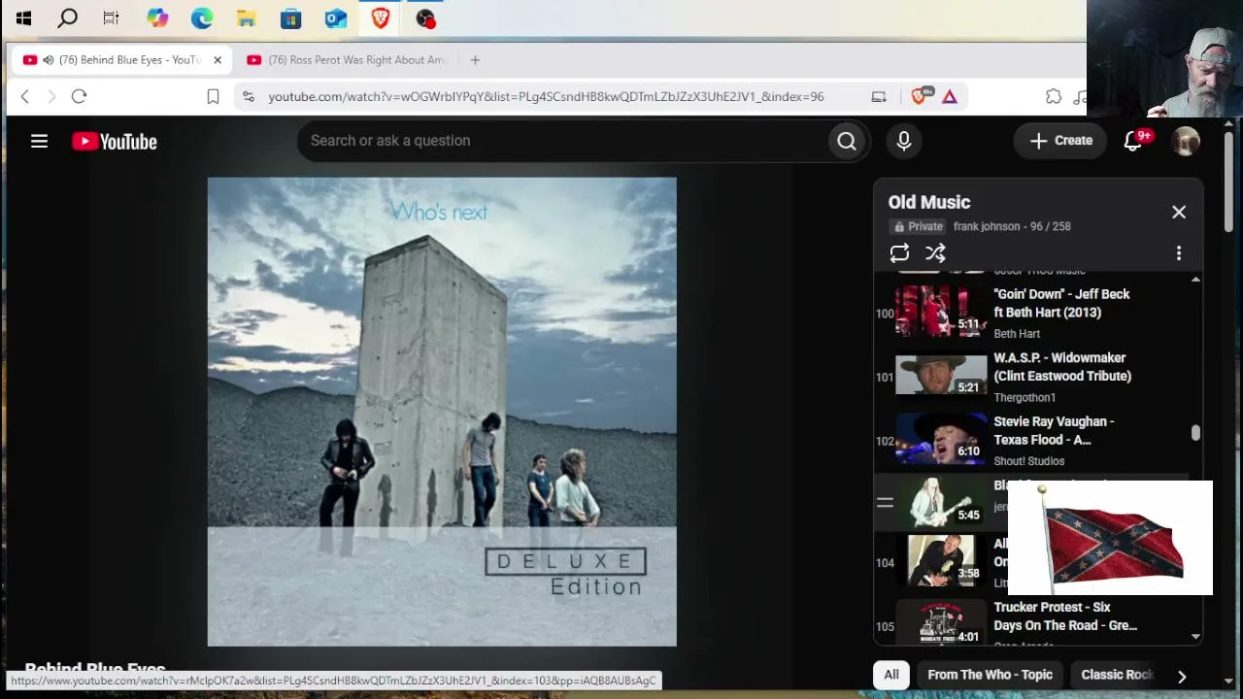Image resolution: width=1243 pixels, height=699 pixels.
Task: Click the install app icon in the address bar
Action: 879,96
